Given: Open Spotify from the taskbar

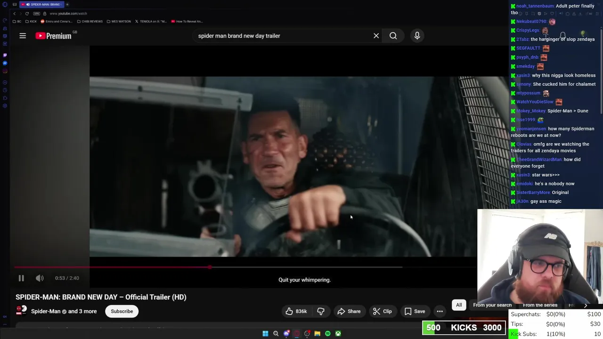Looking at the screenshot, I should pos(327,333).
